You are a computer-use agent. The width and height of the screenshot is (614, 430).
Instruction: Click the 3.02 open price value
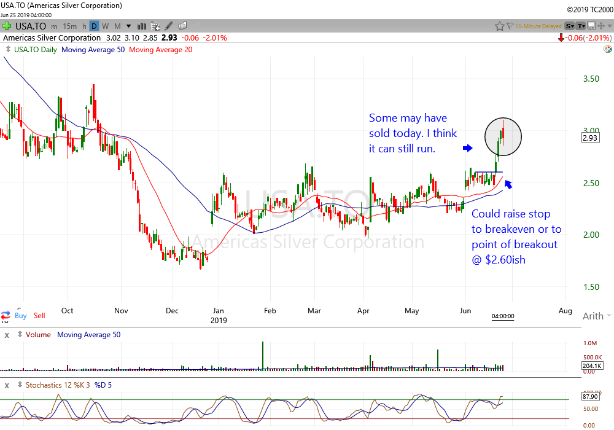click(114, 38)
